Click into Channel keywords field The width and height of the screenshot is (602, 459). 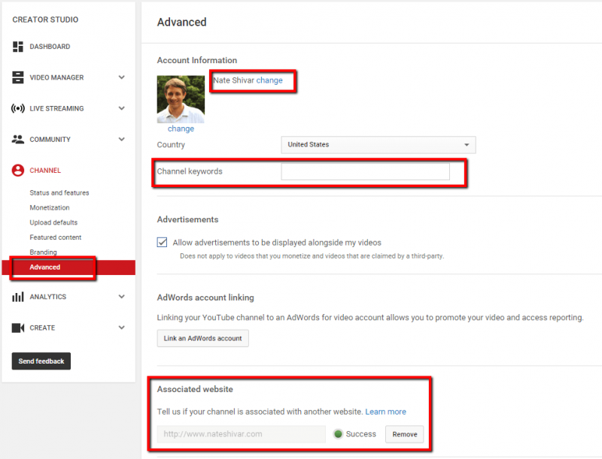click(x=365, y=171)
